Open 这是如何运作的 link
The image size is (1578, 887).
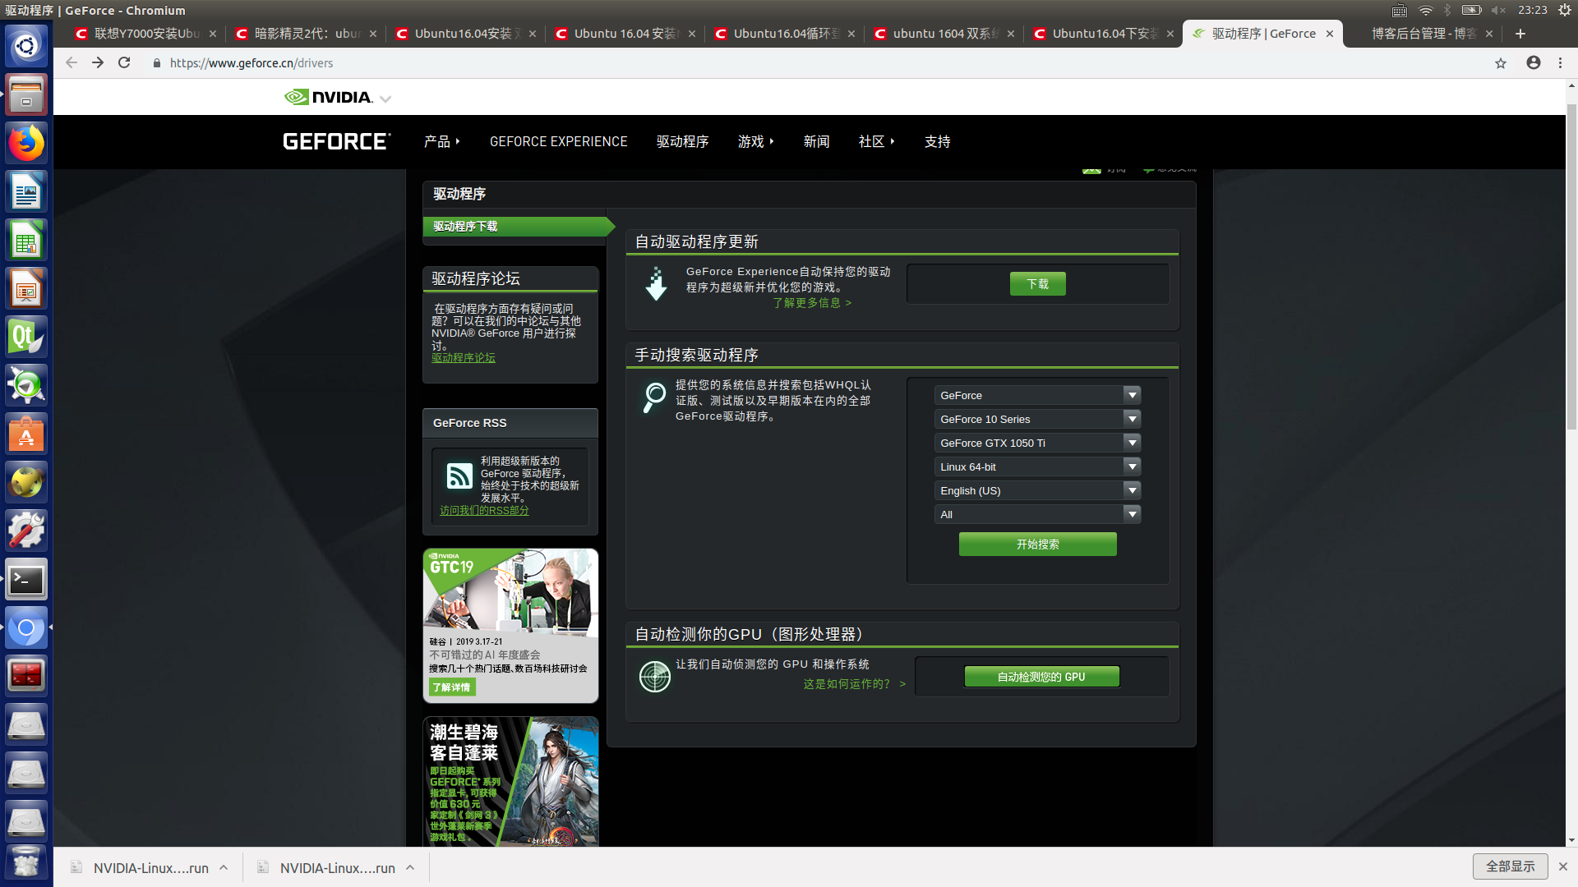click(x=854, y=683)
